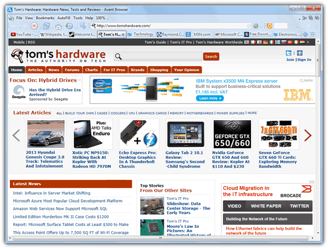Screen dimensions: 328x248
Task: Open the Limited Edition Murderbox MK II news link
Action: (61, 217)
